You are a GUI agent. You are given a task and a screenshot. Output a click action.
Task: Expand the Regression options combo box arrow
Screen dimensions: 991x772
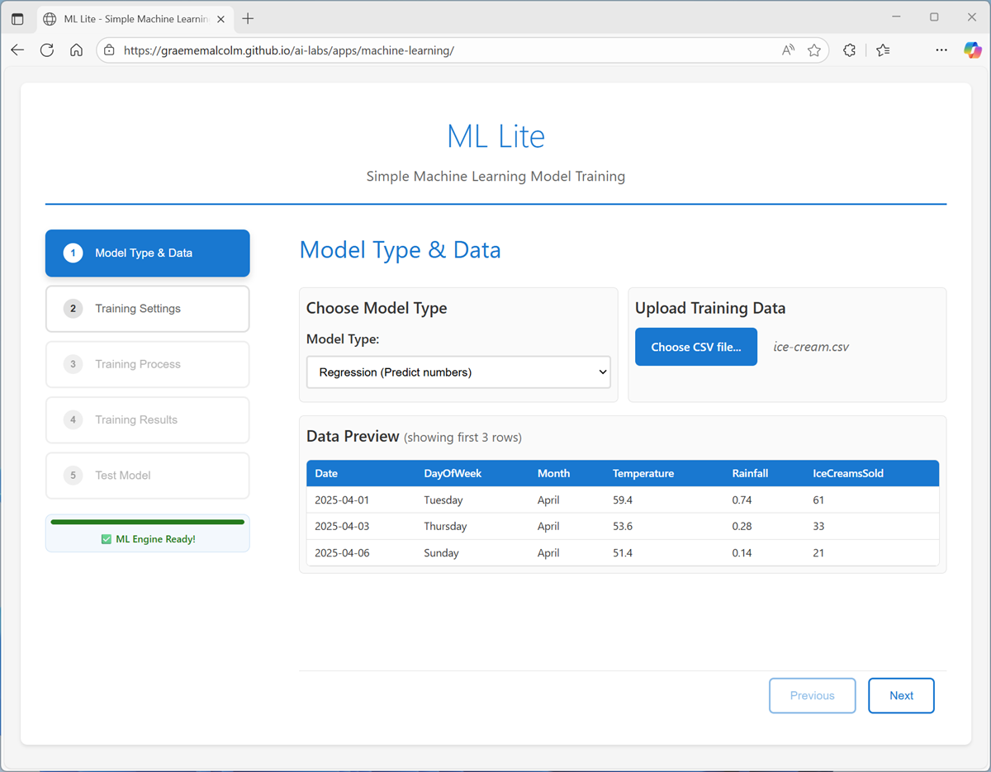(601, 372)
